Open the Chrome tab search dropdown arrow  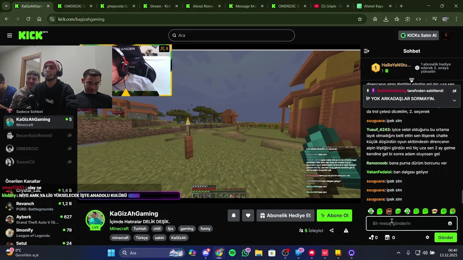tap(6, 6)
